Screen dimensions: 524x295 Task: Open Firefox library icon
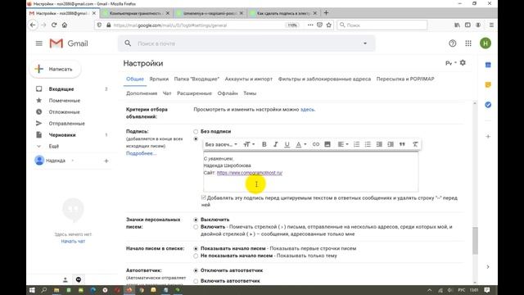457,25
